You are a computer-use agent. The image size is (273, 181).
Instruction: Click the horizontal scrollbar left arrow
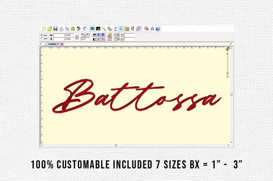tap(42, 145)
